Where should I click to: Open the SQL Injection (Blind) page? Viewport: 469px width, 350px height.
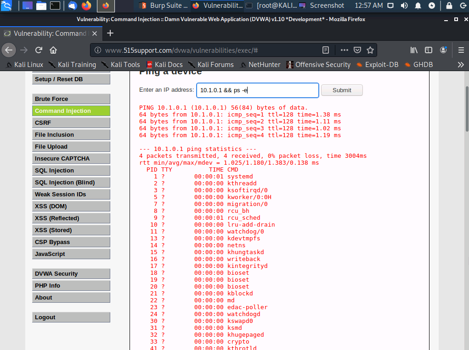71,182
